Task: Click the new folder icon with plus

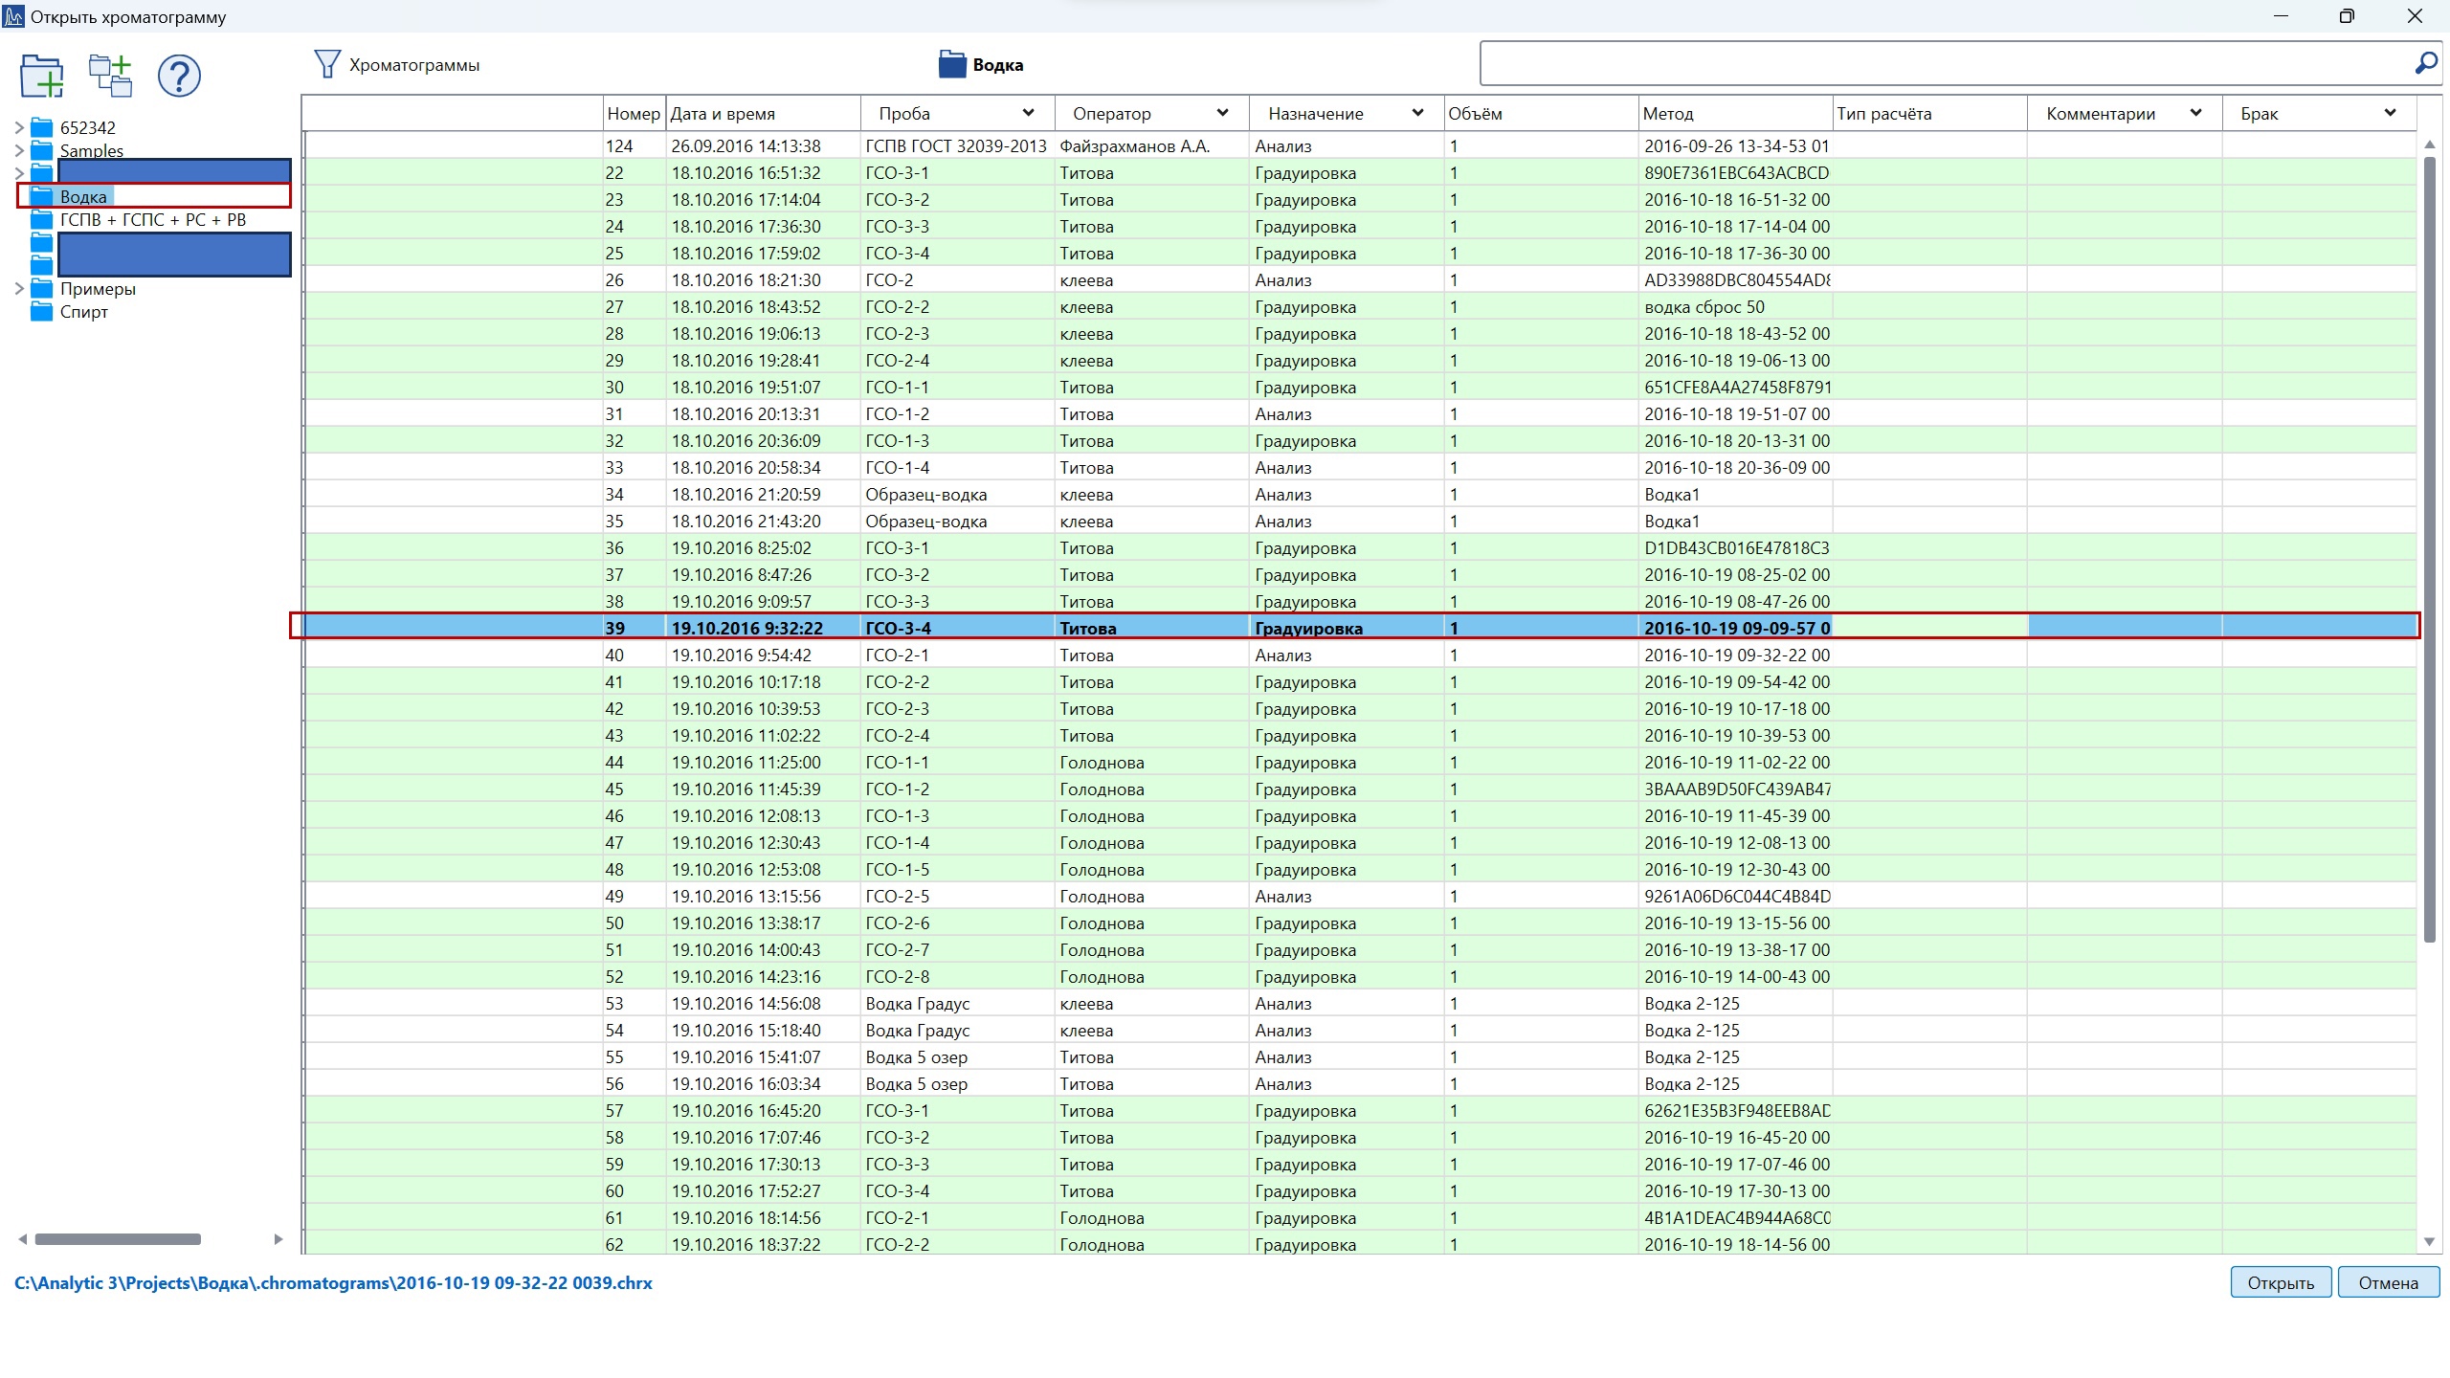Action: tap(42, 77)
